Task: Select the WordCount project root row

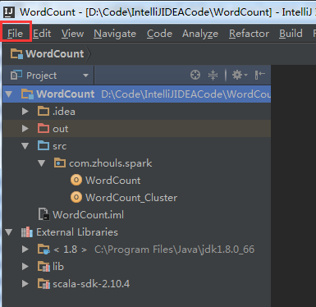Action: (136, 94)
